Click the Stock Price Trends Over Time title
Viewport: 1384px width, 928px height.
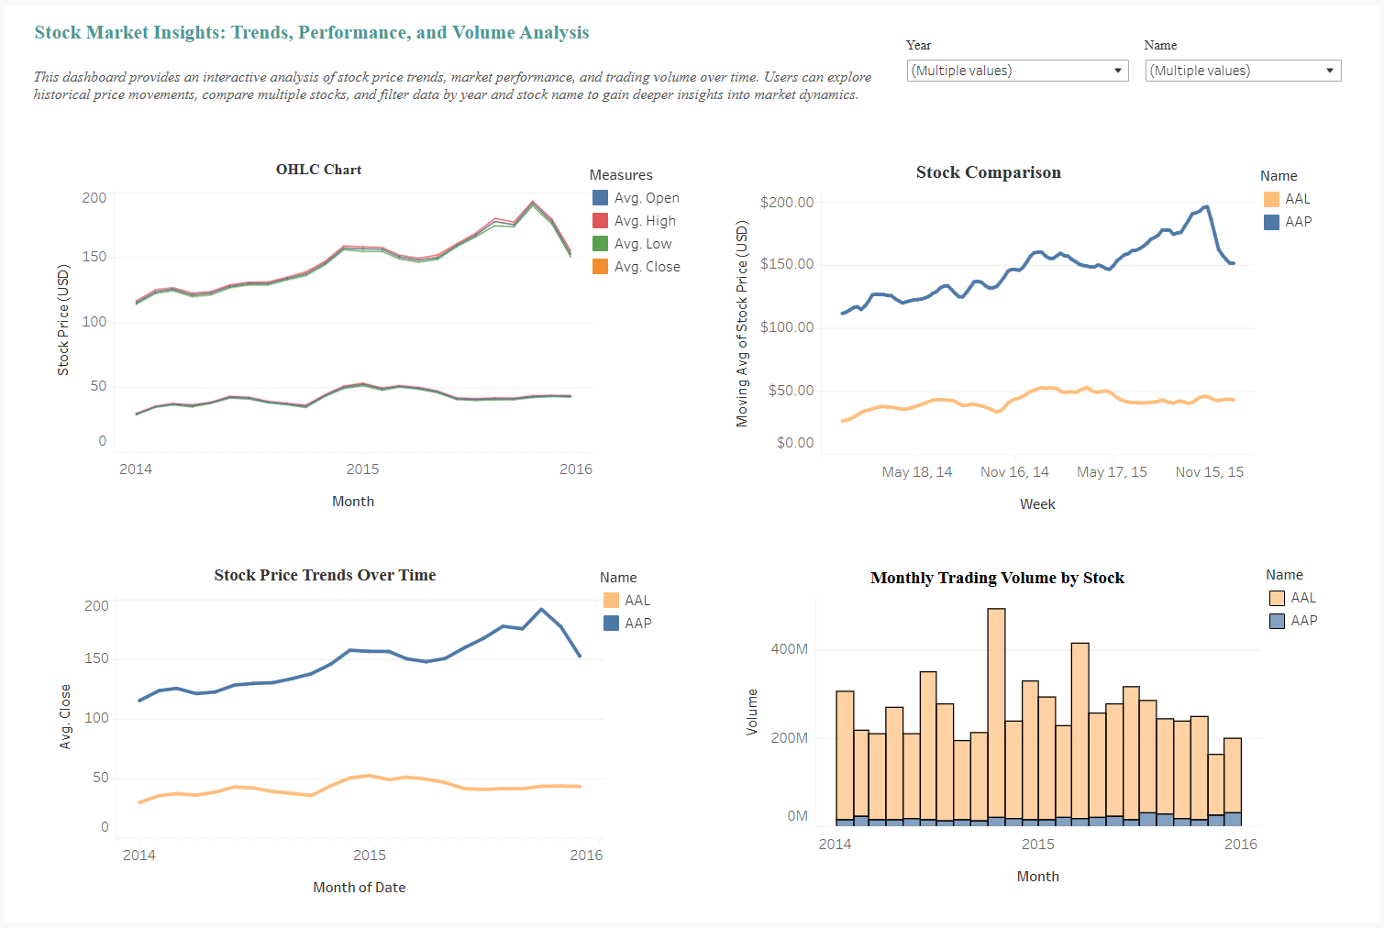(325, 575)
